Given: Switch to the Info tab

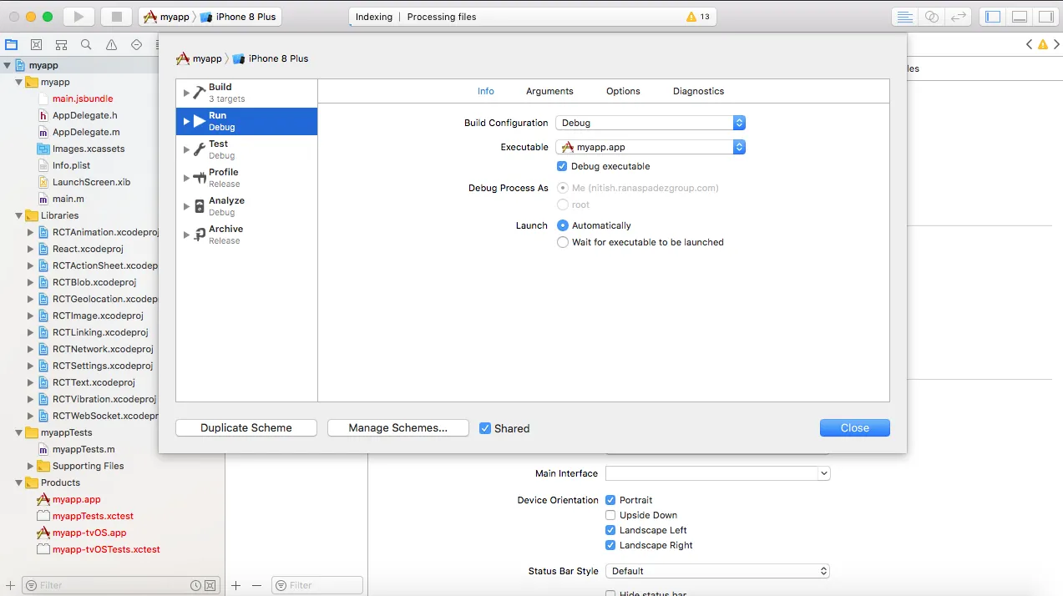Looking at the screenshot, I should [486, 91].
